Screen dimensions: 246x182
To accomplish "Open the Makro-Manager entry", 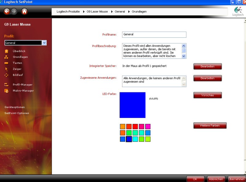I will (x=23, y=91).
